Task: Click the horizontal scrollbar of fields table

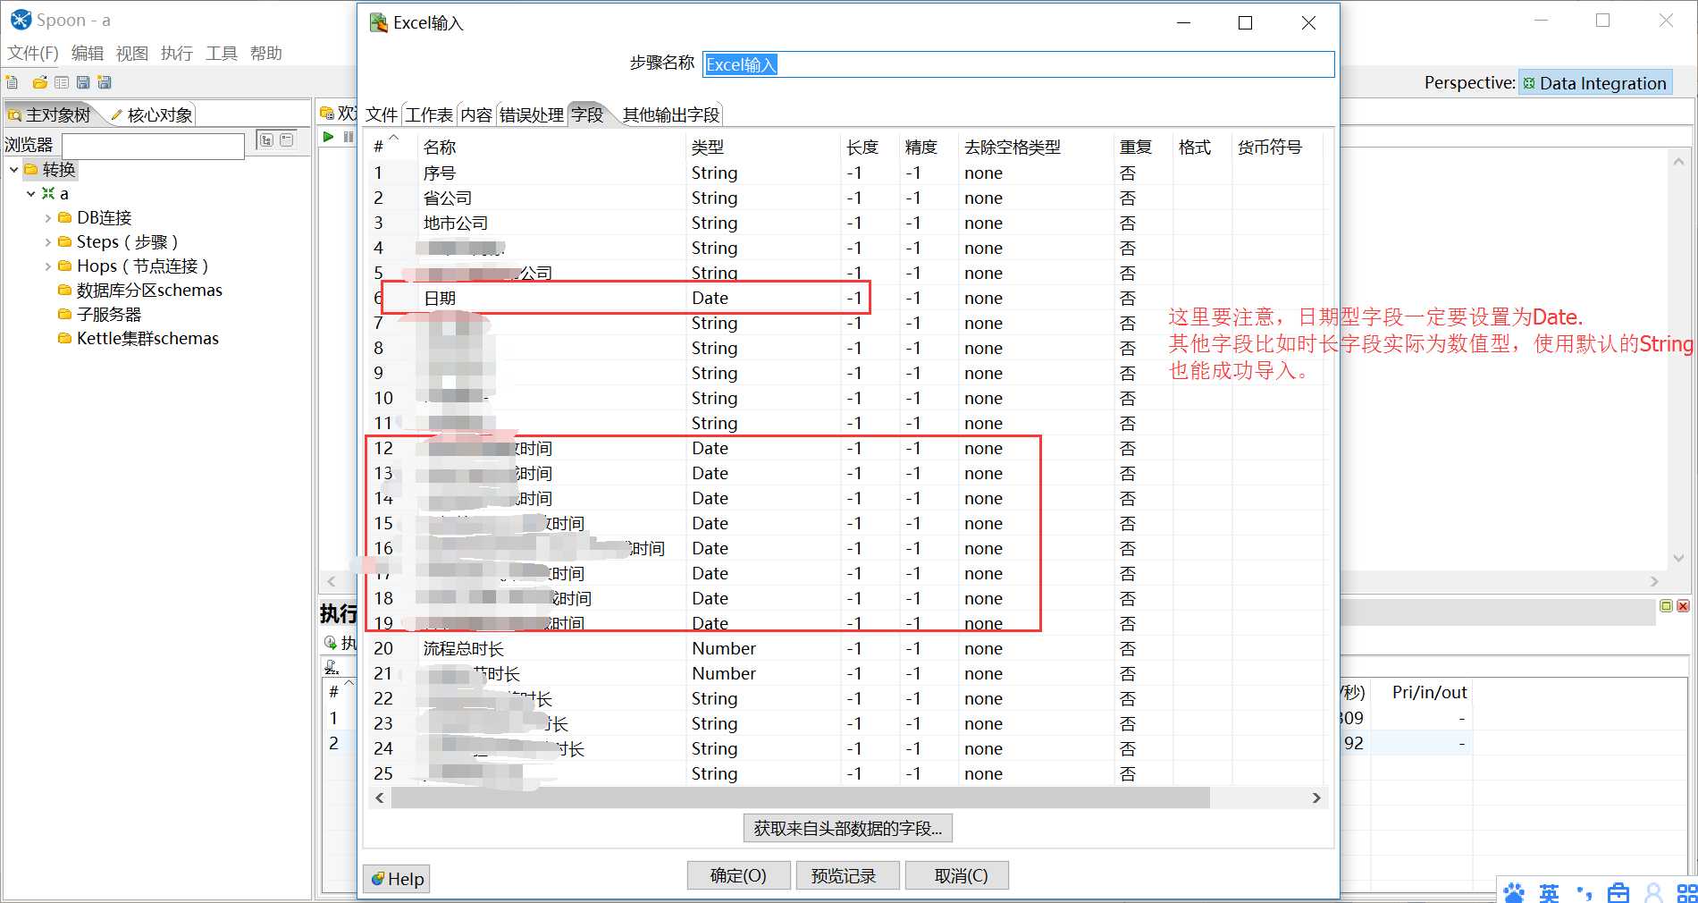Action: [800, 798]
